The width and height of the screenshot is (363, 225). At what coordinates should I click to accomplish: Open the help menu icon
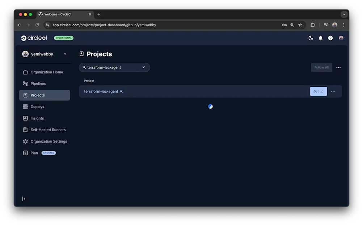pyautogui.click(x=330, y=38)
